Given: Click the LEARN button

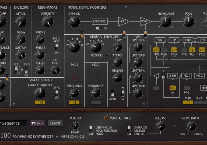Looking at the screenshot, I should pos(55,123).
